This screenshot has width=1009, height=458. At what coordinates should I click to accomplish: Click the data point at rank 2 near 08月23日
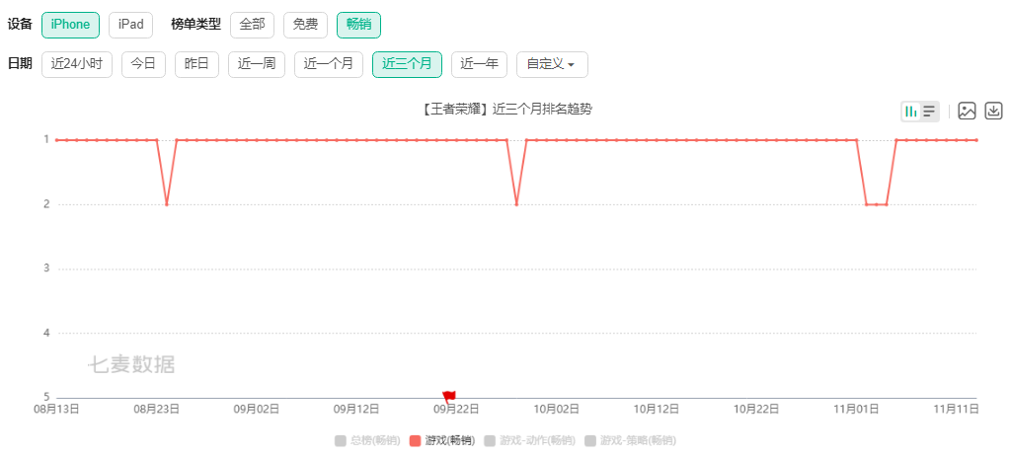click(166, 204)
